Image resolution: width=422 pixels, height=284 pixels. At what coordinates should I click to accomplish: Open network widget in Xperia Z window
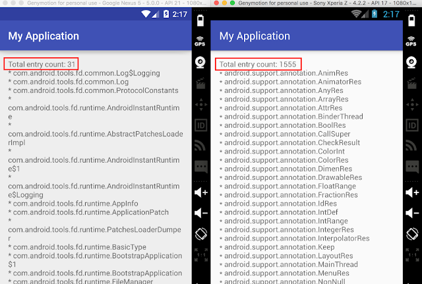pos(411,146)
